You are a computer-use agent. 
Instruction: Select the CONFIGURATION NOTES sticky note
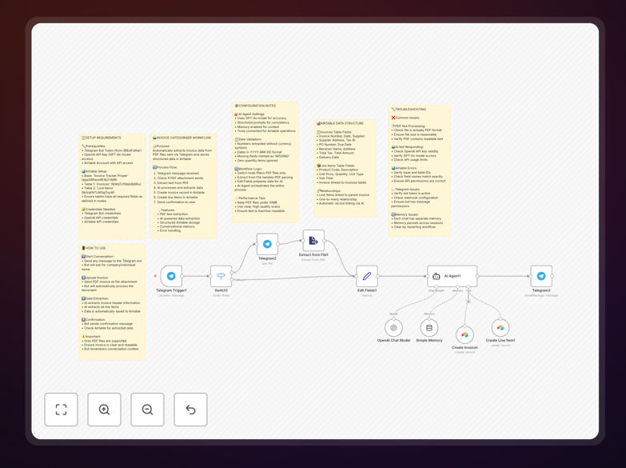tap(265, 162)
